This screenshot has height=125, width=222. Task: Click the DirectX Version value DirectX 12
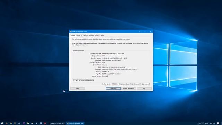tap(105, 76)
